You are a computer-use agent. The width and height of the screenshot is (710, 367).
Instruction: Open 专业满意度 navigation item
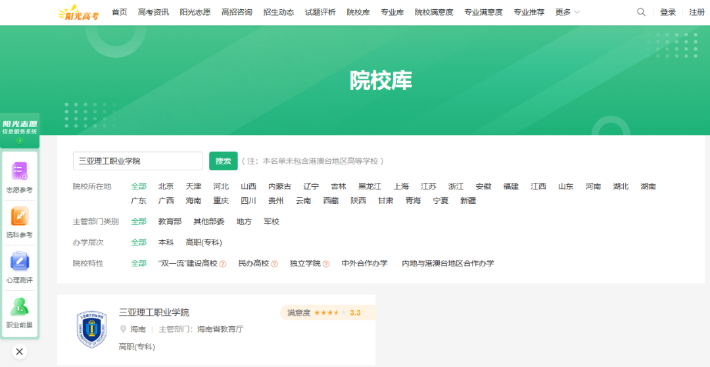[483, 12]
